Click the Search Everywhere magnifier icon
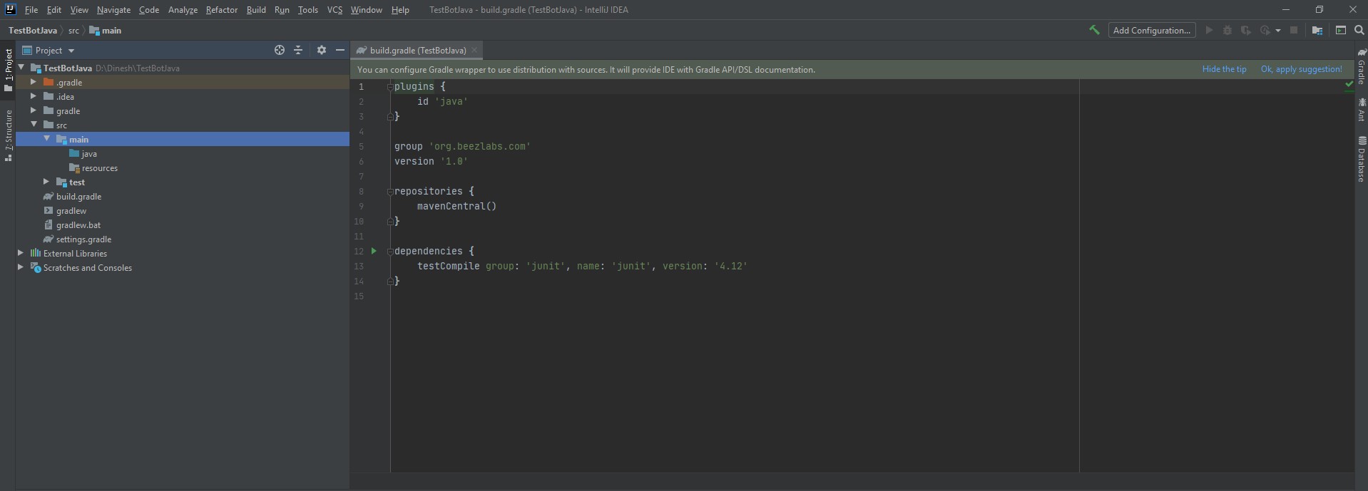The width and height of the screenshot is (1368, 491). click(x=1359, y=30)
